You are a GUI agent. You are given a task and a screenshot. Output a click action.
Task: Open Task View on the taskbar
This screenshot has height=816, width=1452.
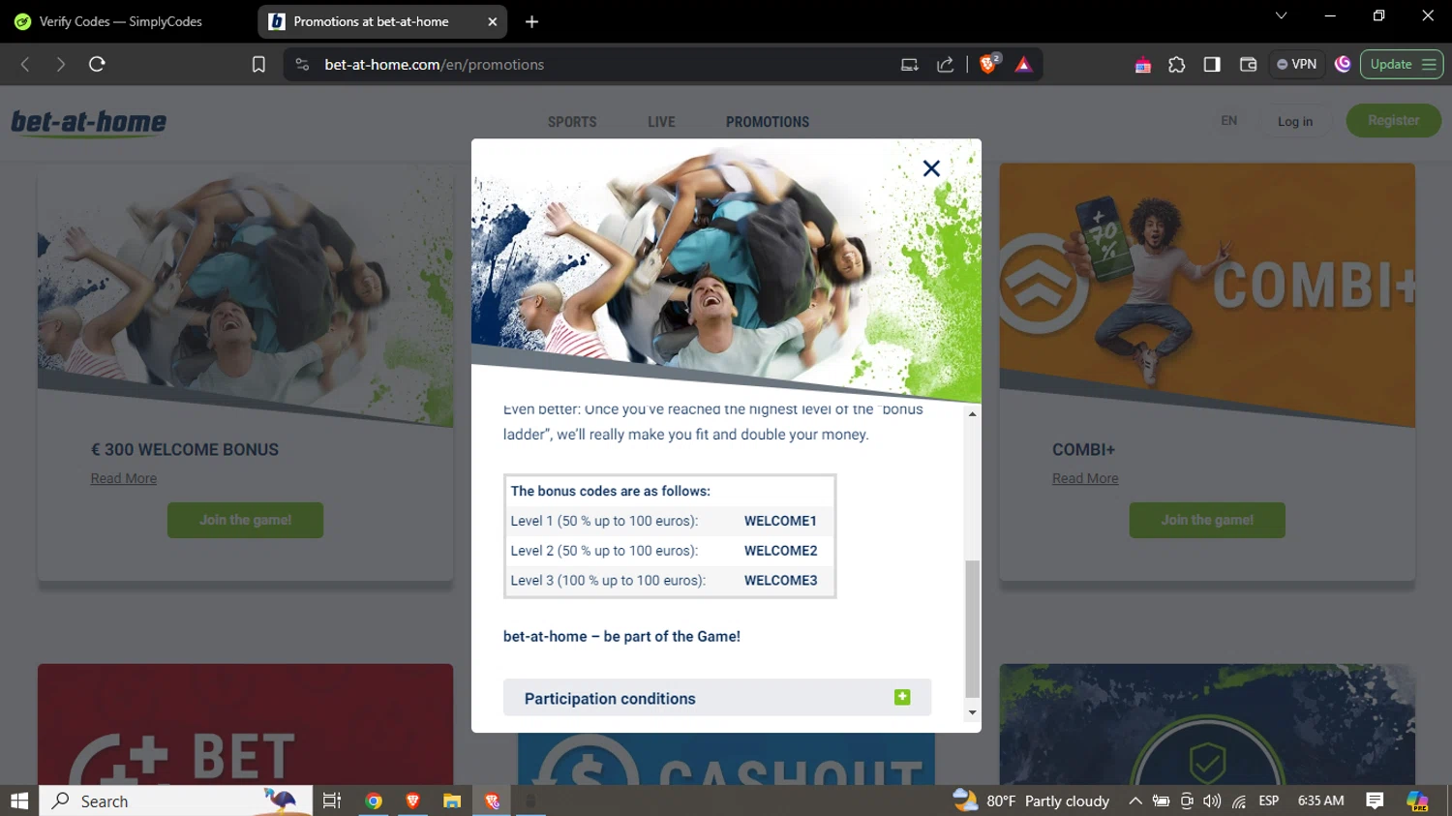coord(332,801)
